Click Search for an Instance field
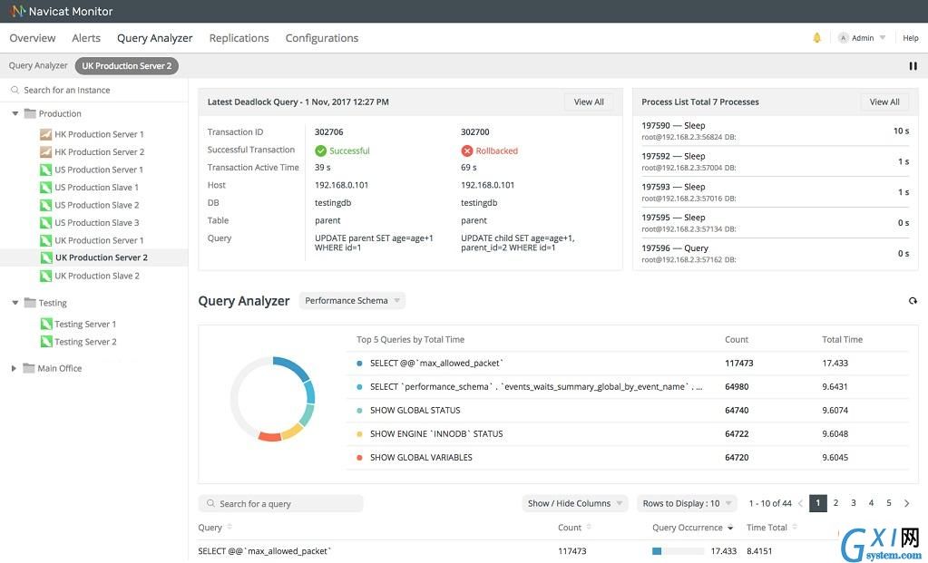928x563 pixels. tap(94, 90)
